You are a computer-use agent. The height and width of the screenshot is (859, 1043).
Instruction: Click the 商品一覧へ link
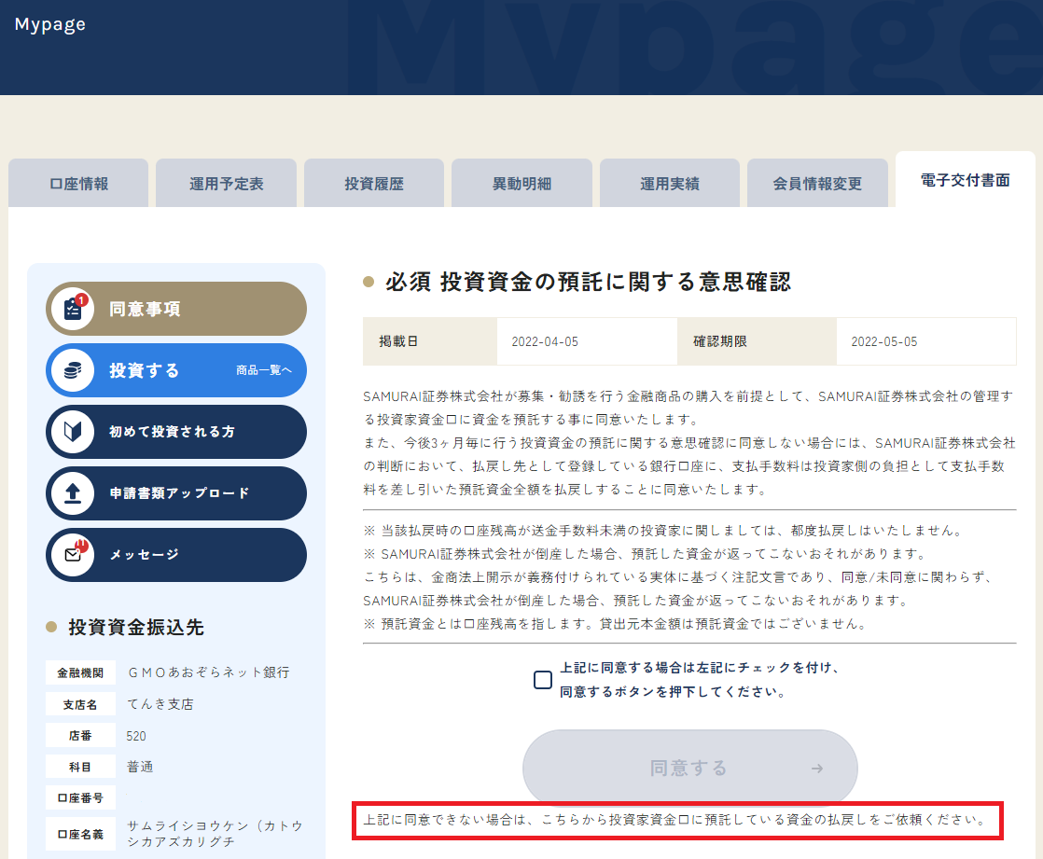tap(264, 370)
